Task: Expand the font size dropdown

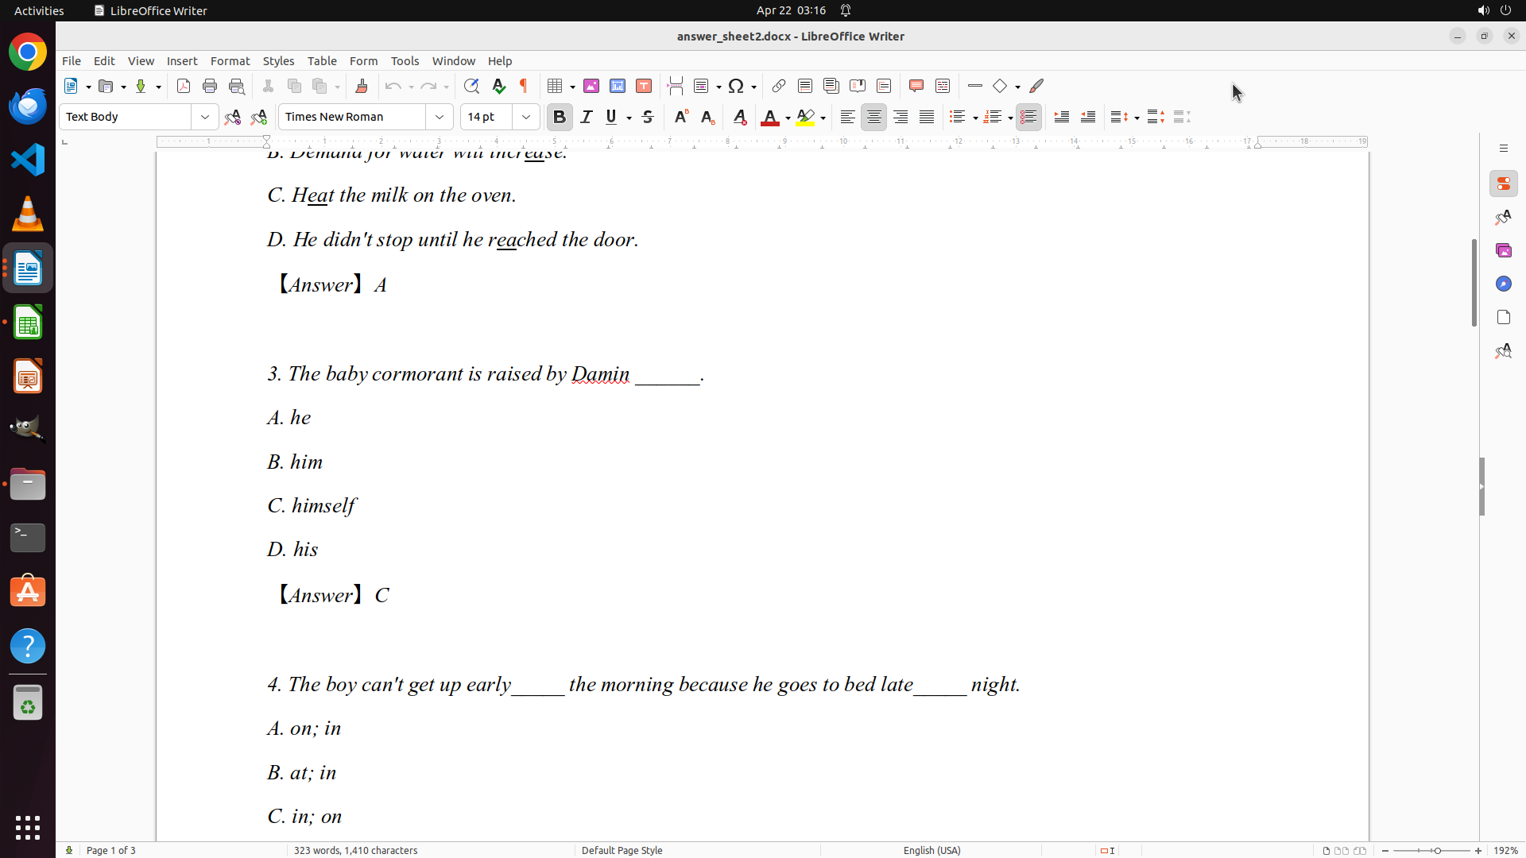Action: pyautogui.click(x=526, y=117)
